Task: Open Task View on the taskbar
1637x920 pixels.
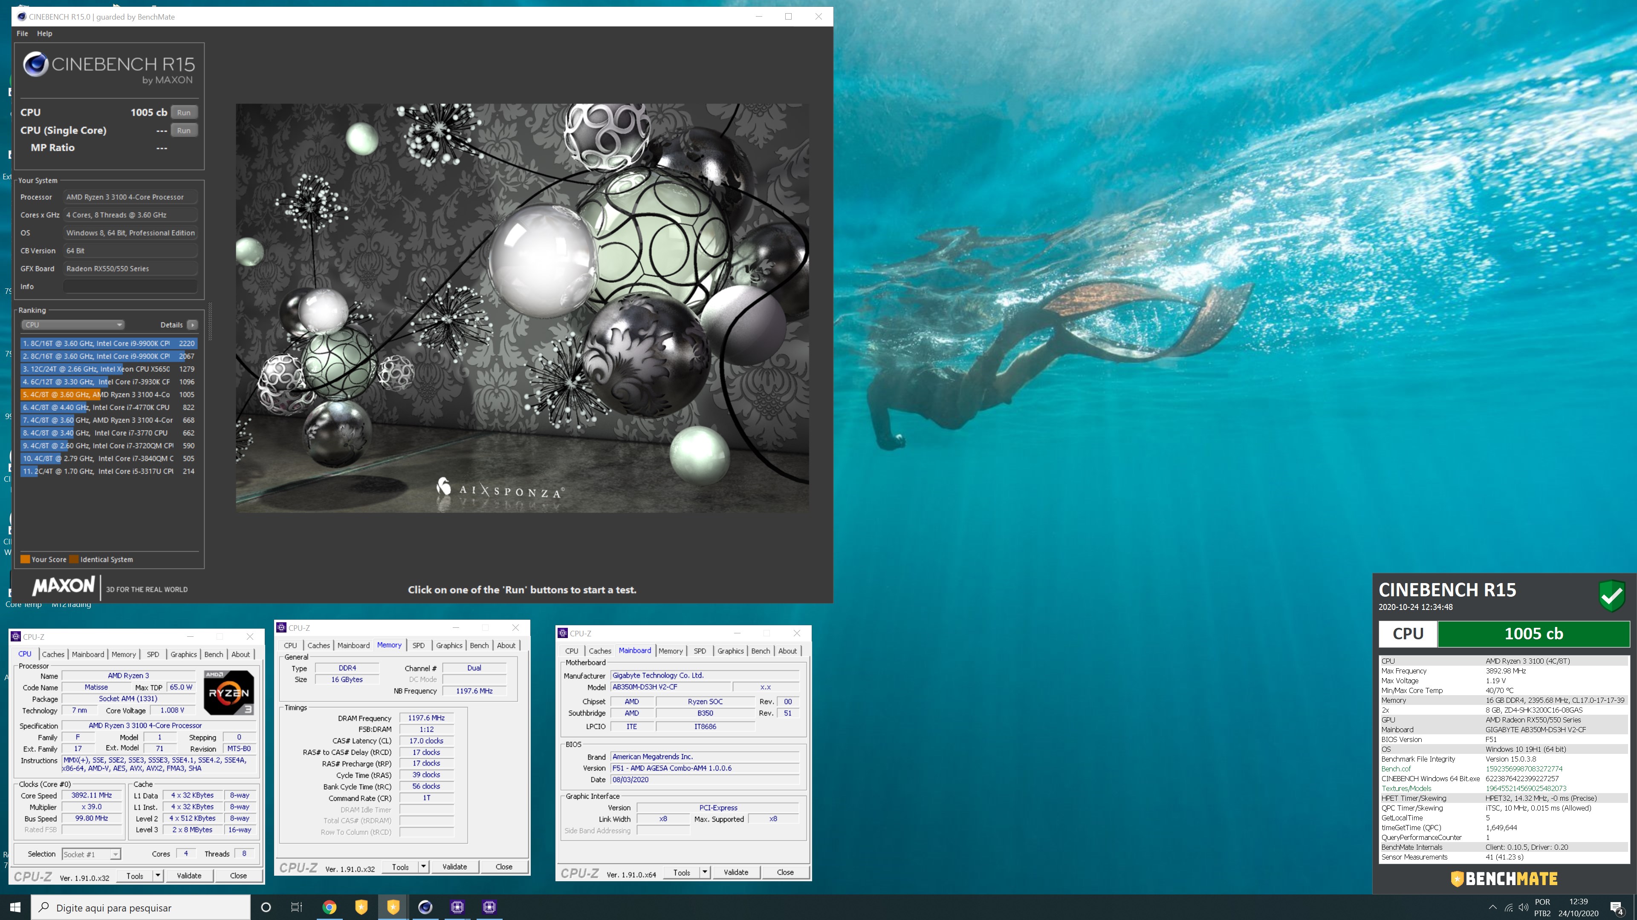Action: point(297,907)
